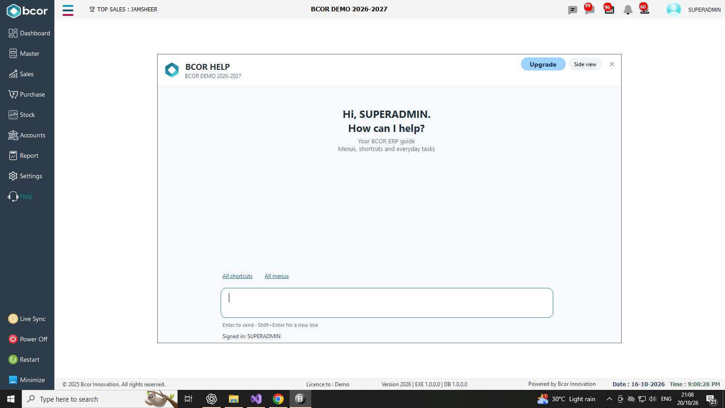Open the Report menu
The height and width of the screenshot is (408, 725).
tap(24, 155)
